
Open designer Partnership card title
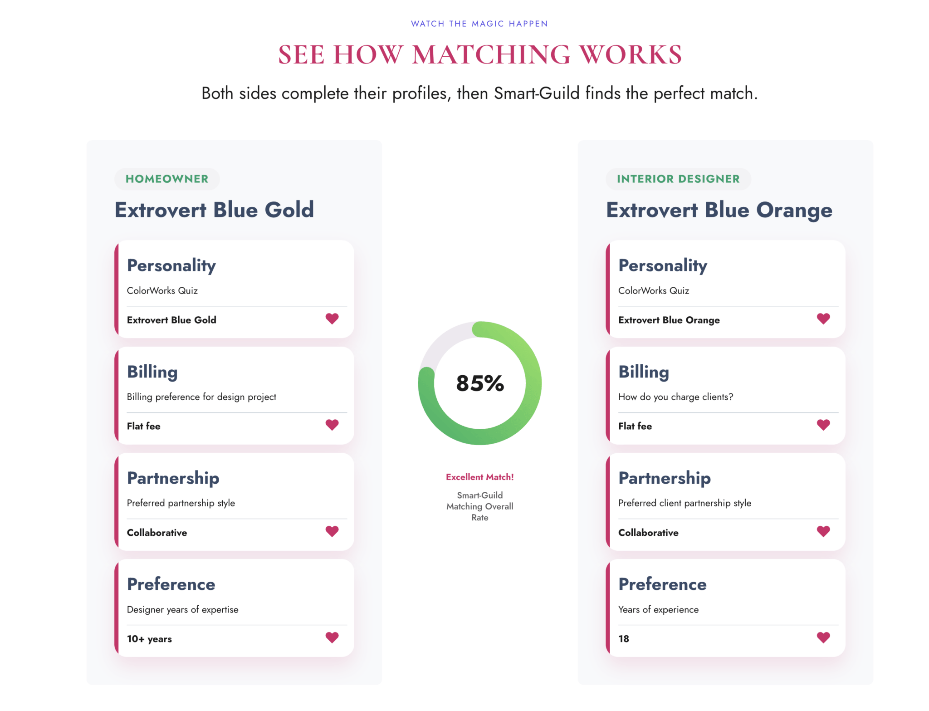665,478
